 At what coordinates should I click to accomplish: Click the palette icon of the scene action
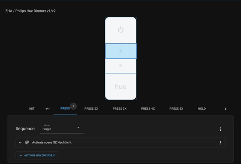tap(27, 143)
